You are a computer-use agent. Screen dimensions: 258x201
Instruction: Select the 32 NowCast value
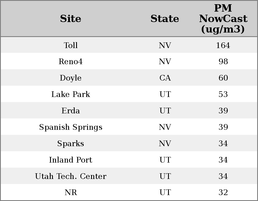[x=223, y=193]
